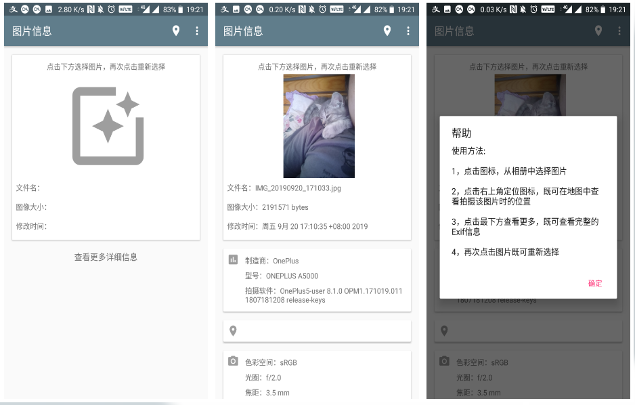Click the camera icon beside 色彩空间 in middle screen

[233, 362]
